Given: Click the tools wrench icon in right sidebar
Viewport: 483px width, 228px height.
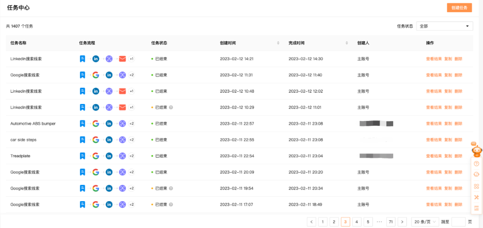Looking at the screenshot, I should 476,197.
